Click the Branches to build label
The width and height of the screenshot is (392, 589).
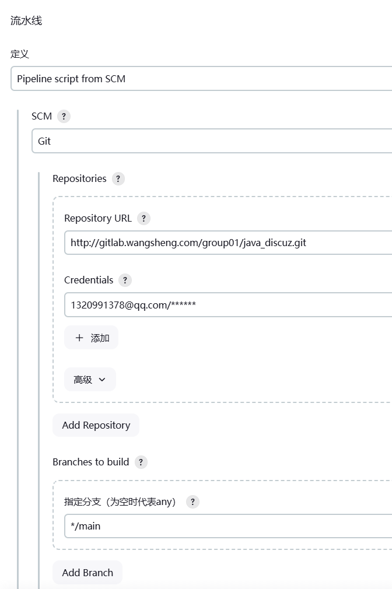pyautogui.click(x=90, y=462)
